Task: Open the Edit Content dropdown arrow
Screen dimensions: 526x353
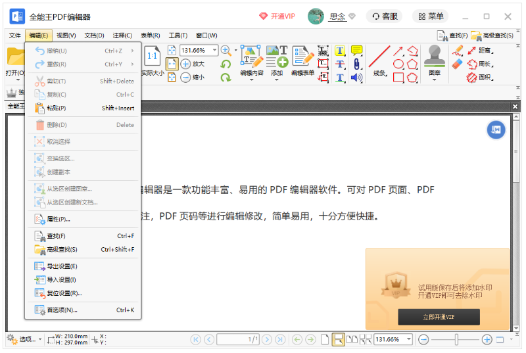Action: 252,80
